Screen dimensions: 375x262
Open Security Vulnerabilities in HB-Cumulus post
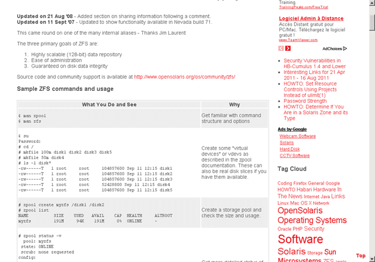point(315,63)
